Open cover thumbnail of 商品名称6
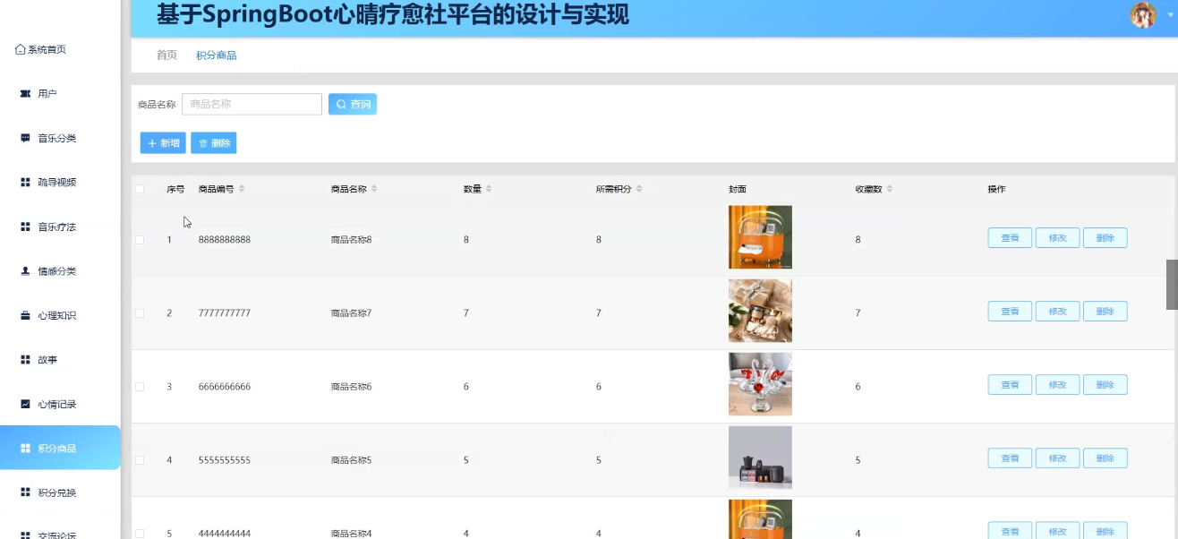This screenshot has height=539, width=1178. click(760, 384)
